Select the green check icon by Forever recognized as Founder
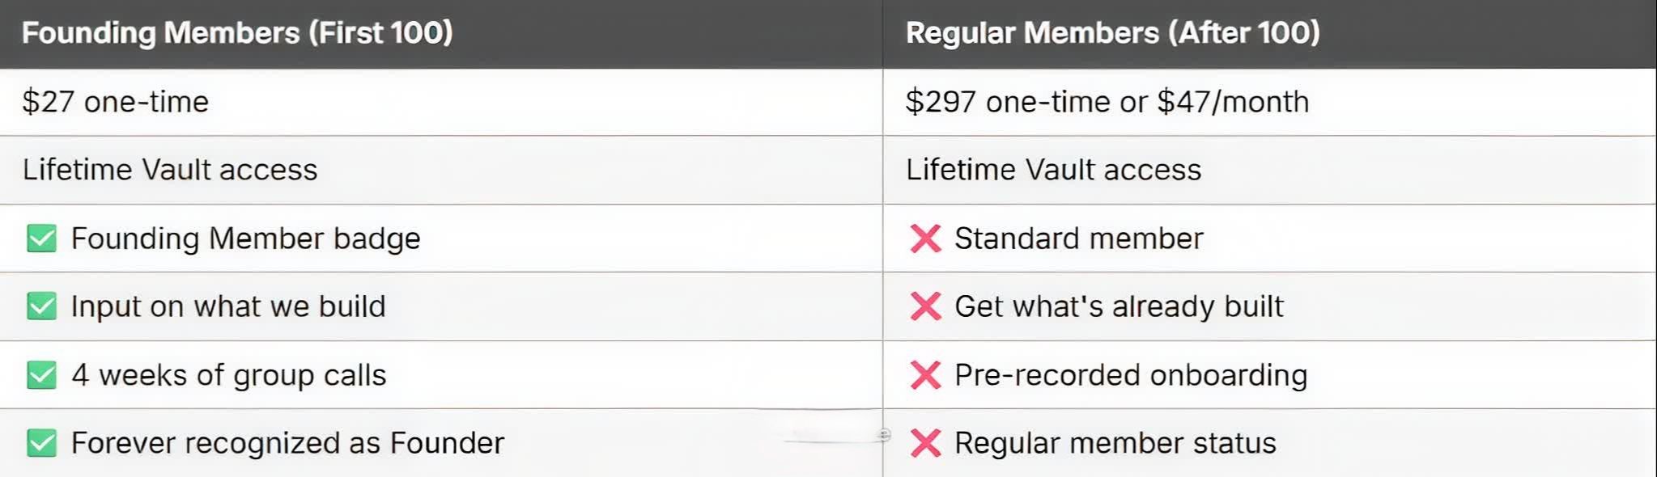Image resolution: width=1657 pixels, height=477 pixels. point(41,443)
